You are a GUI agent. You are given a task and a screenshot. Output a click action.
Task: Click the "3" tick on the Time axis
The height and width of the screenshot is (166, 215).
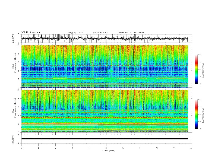click(72, 148)
